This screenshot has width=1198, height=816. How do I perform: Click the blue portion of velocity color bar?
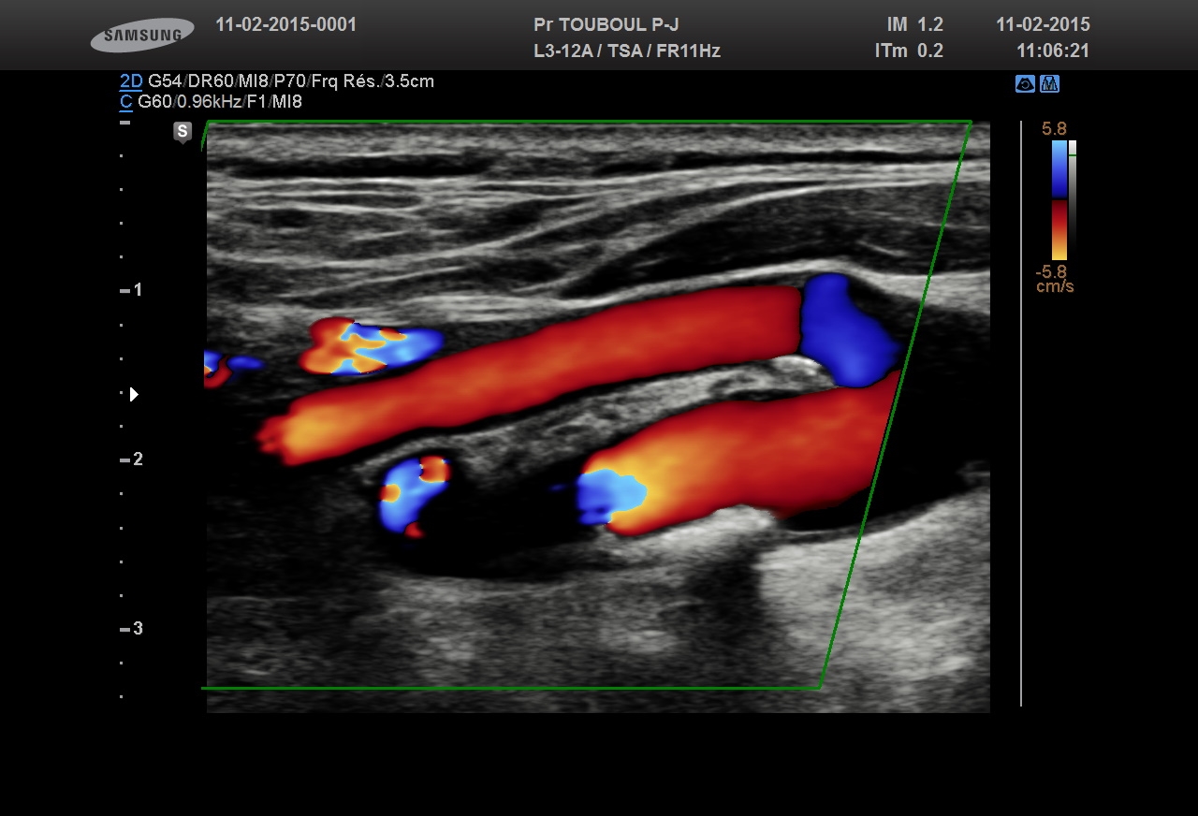click(1059, 168)
